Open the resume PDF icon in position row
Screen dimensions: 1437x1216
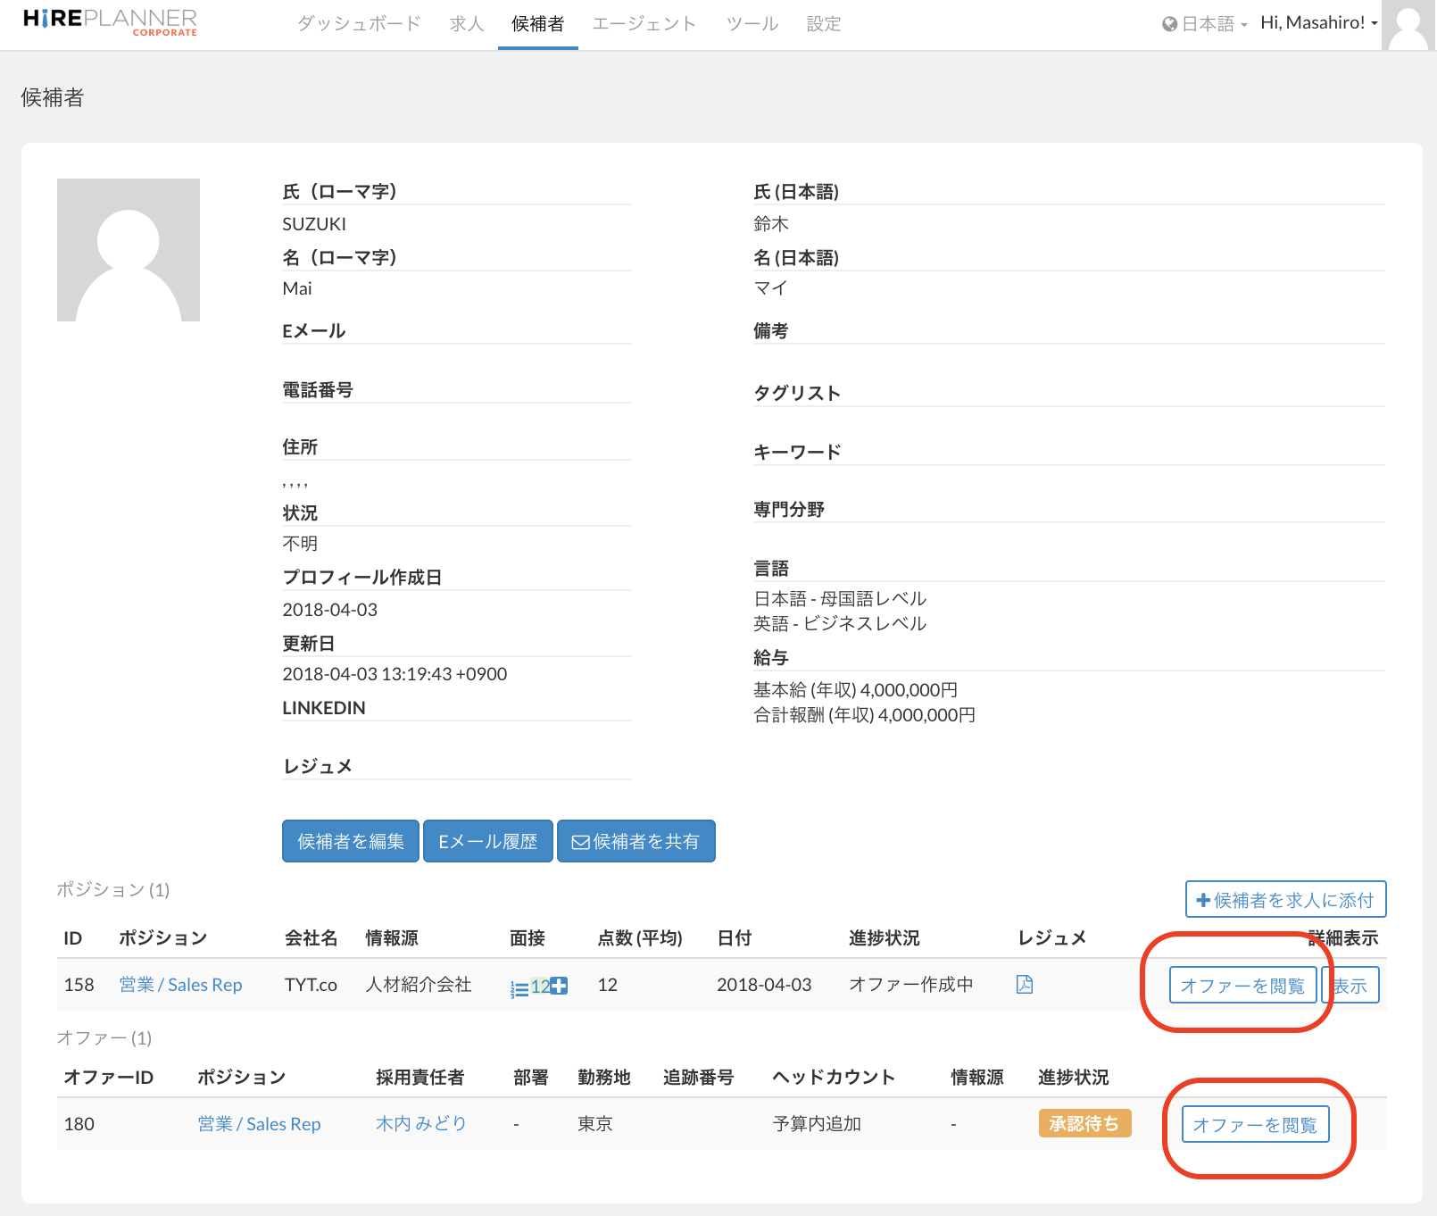coord(1024,985)
